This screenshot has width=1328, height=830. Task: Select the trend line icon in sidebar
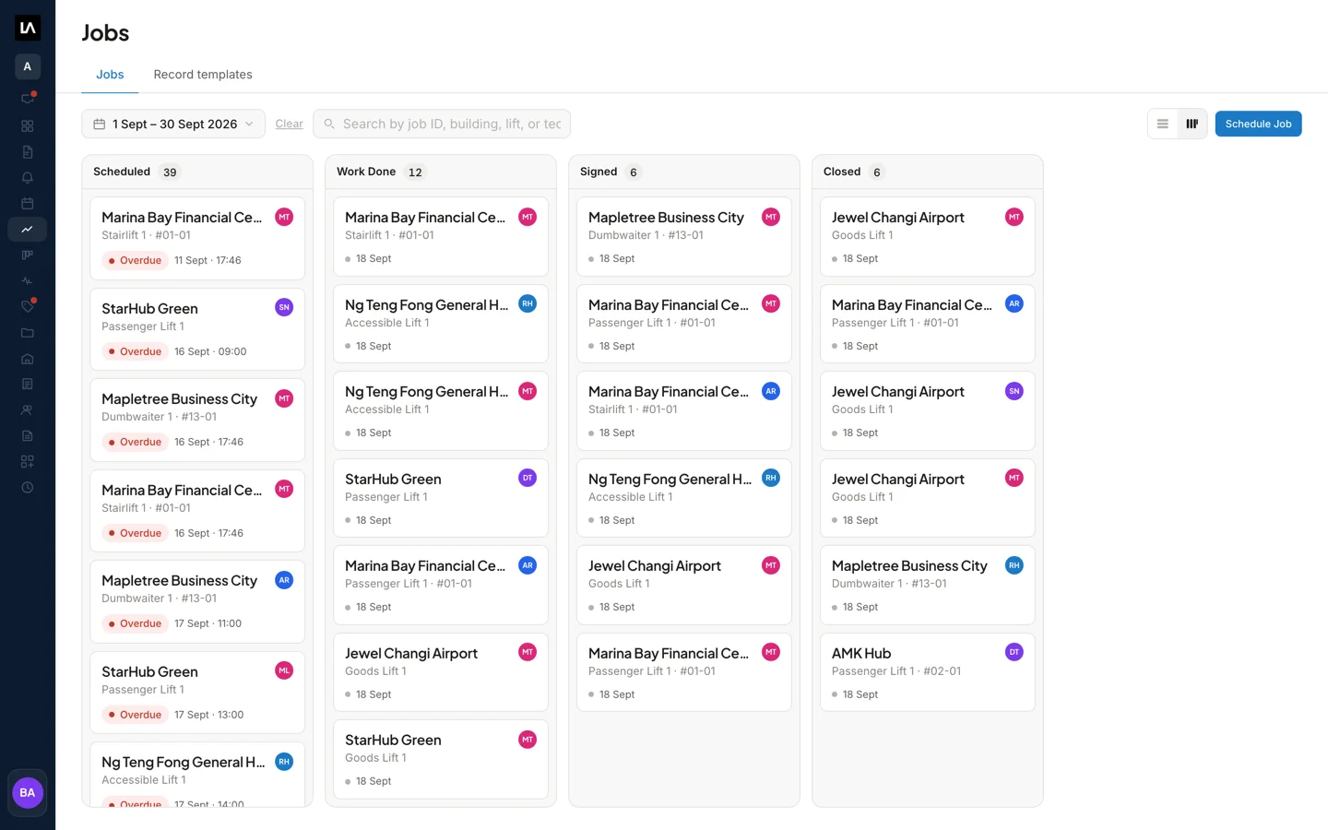(28, 229)
